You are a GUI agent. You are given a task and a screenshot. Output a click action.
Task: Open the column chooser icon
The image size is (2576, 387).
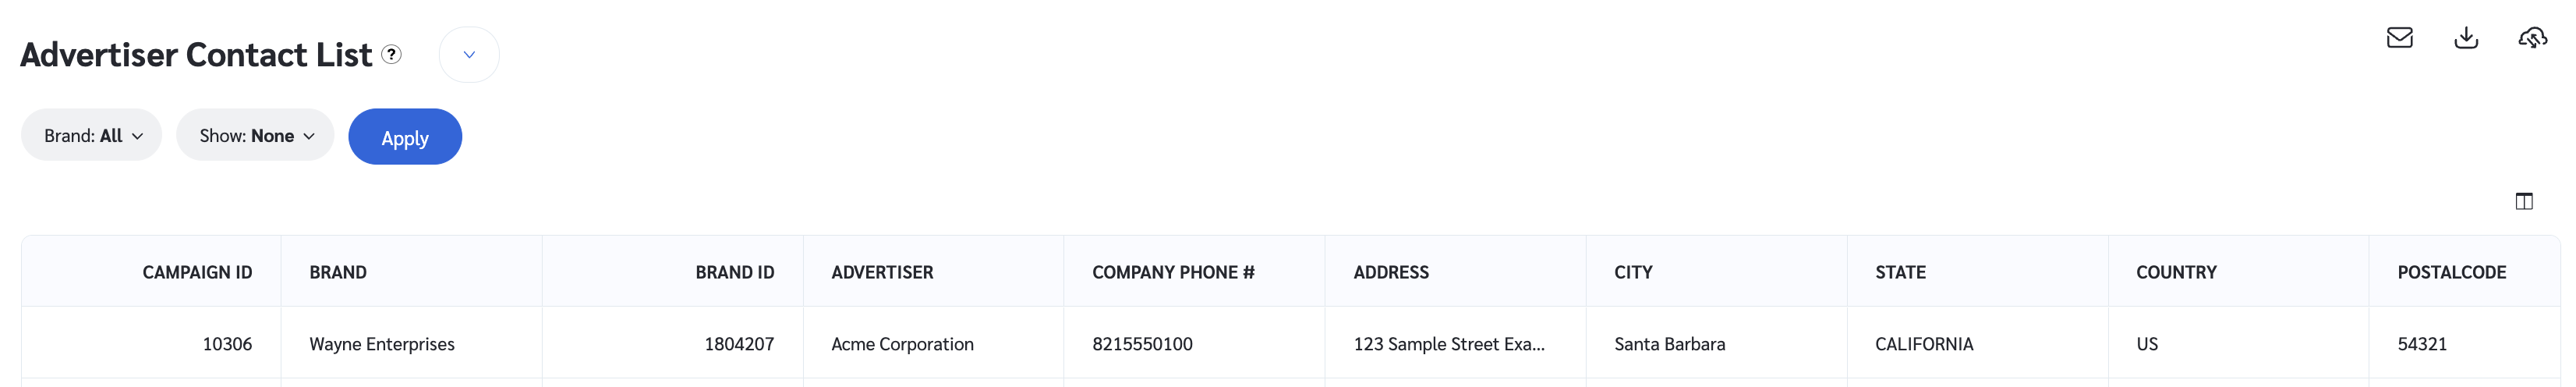(x=2524, y=201)
